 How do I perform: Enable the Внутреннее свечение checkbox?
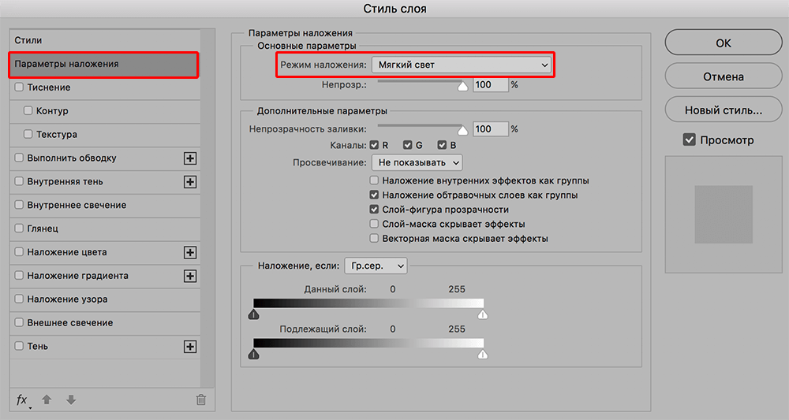pyautogui.click(x=19, y=204)
